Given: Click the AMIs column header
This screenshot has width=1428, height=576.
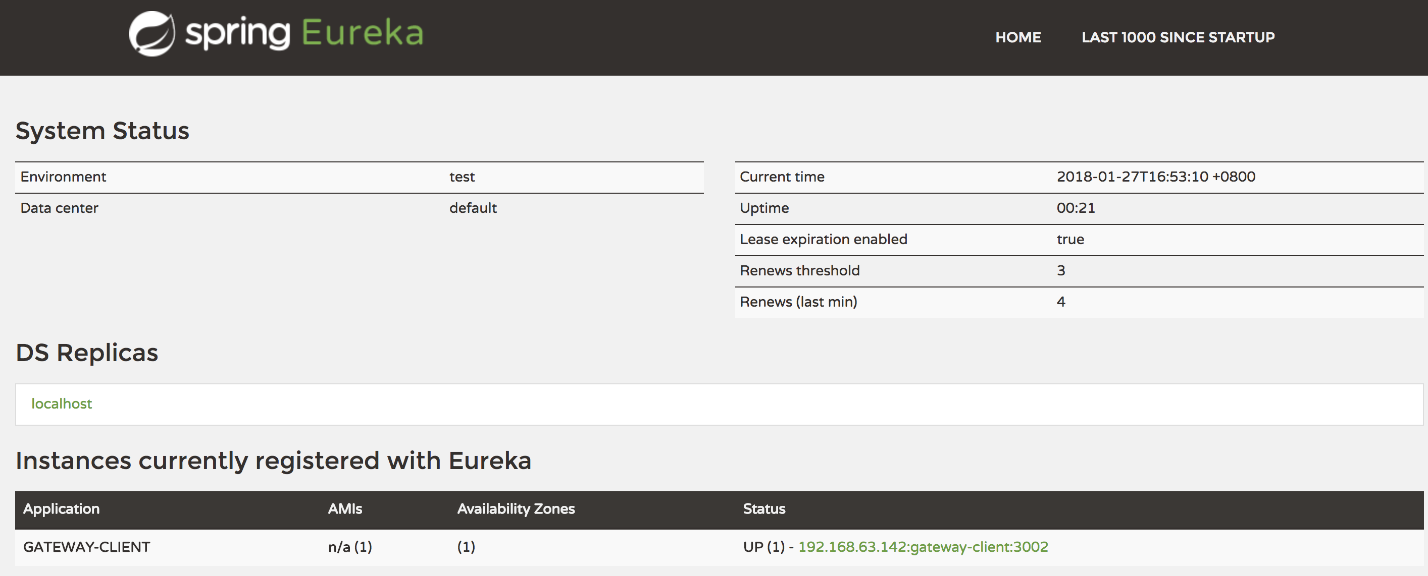Looking at the screenshot, I should 344,509.
